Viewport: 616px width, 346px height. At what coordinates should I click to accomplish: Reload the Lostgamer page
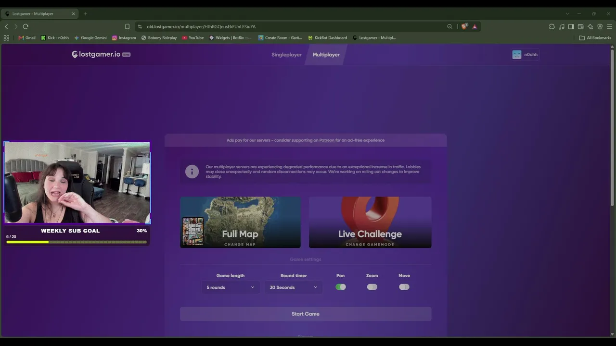(26, 26)
